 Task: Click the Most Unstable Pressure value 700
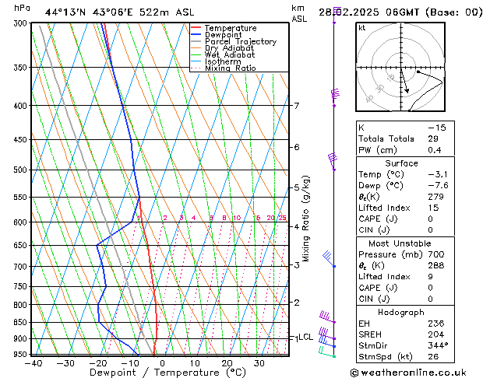point(436,254)
